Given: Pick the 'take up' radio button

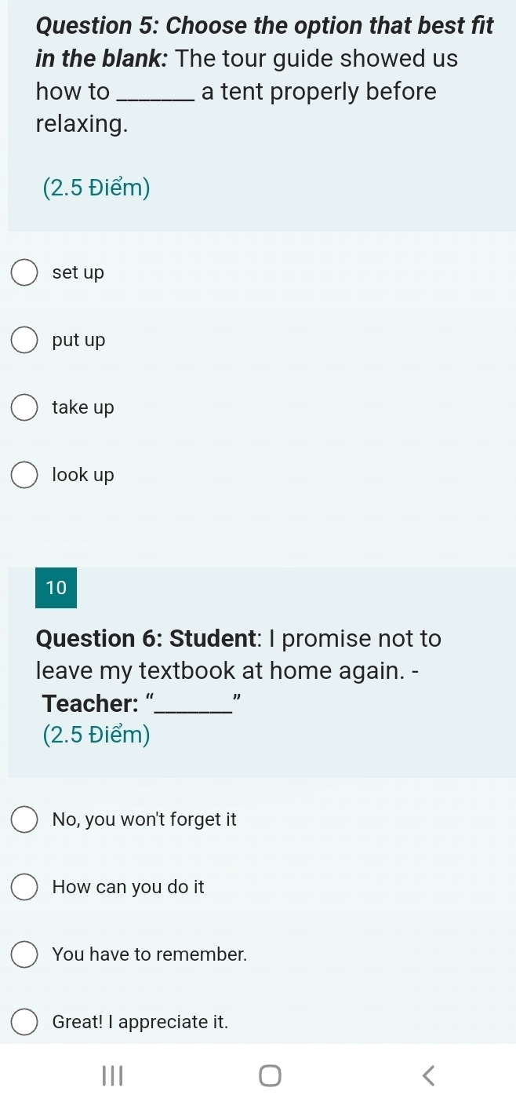Looking at the screenshot, I should [x=24, y=408].
